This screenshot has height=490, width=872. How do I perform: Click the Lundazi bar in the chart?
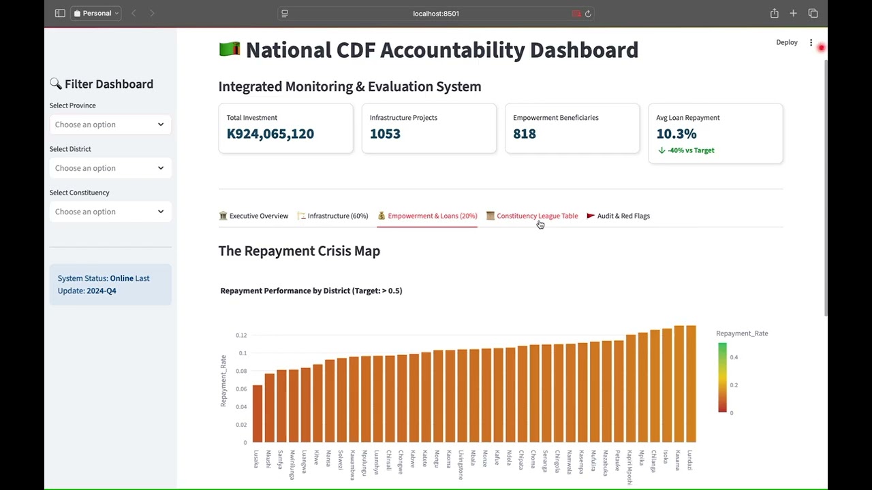(691, 384)
